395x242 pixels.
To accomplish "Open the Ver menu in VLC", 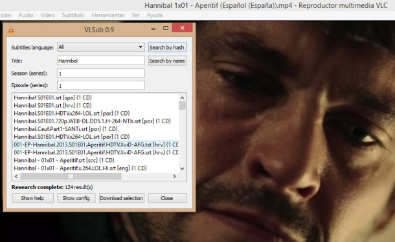I will point(135,15).
